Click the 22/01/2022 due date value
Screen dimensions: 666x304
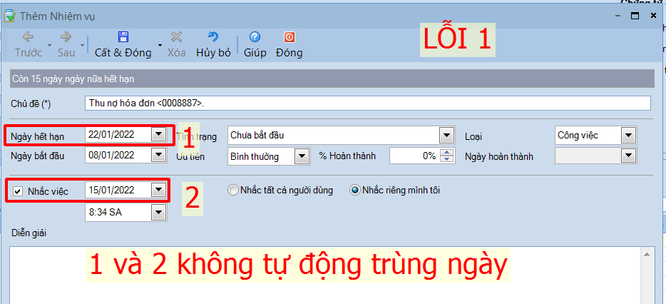(111, 135)
